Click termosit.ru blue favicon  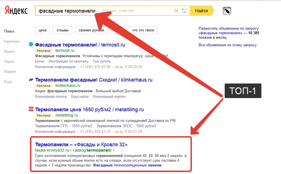(x=31, y=44)
